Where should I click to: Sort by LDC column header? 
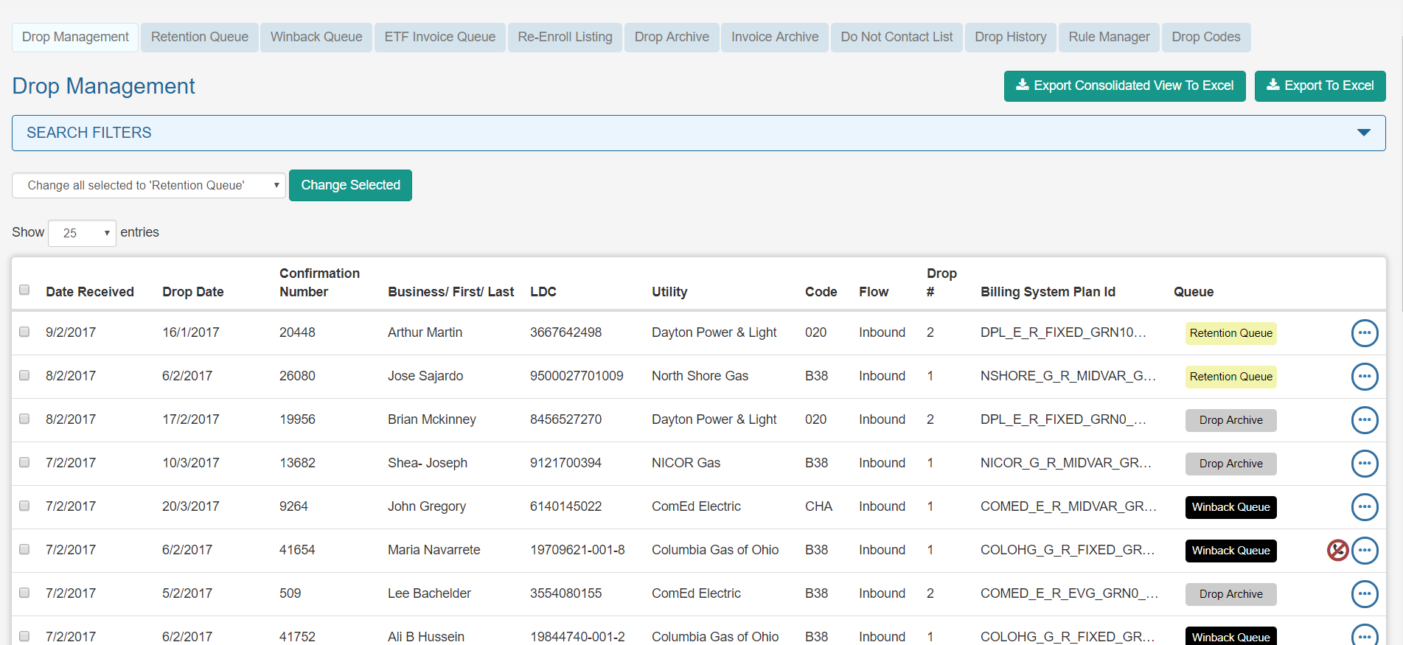coord(543,292)
